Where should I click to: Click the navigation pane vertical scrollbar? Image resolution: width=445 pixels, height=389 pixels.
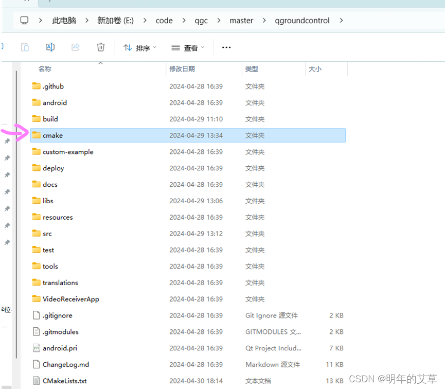[16, 215]
